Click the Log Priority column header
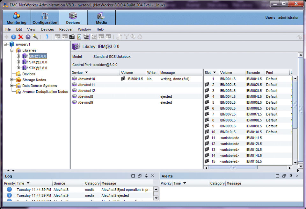Screen dimensions: 306x209 [9, 183]
